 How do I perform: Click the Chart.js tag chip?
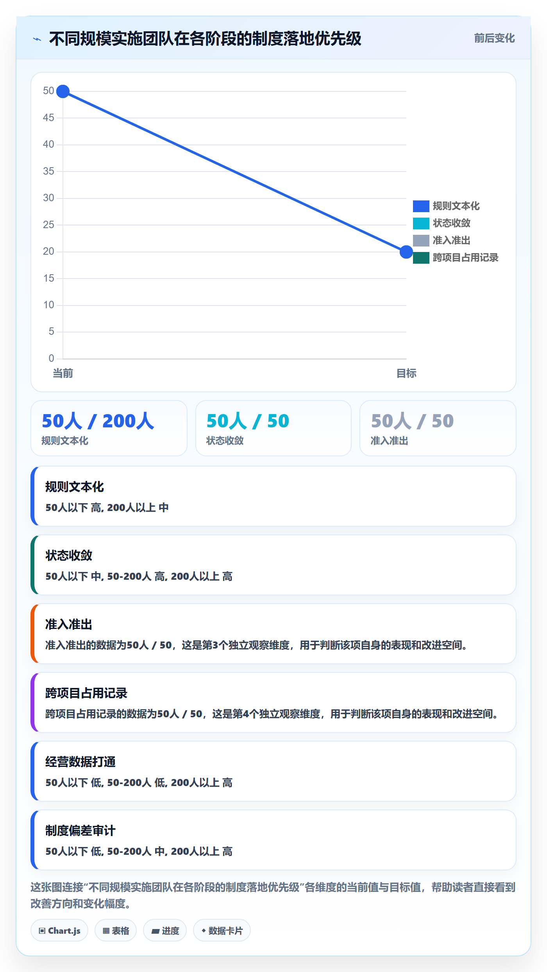(59, 931)
